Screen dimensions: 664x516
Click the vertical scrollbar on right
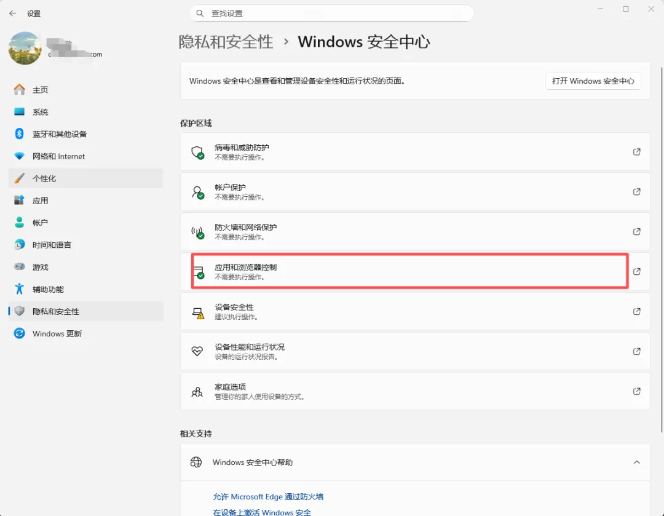pos(662,250)
